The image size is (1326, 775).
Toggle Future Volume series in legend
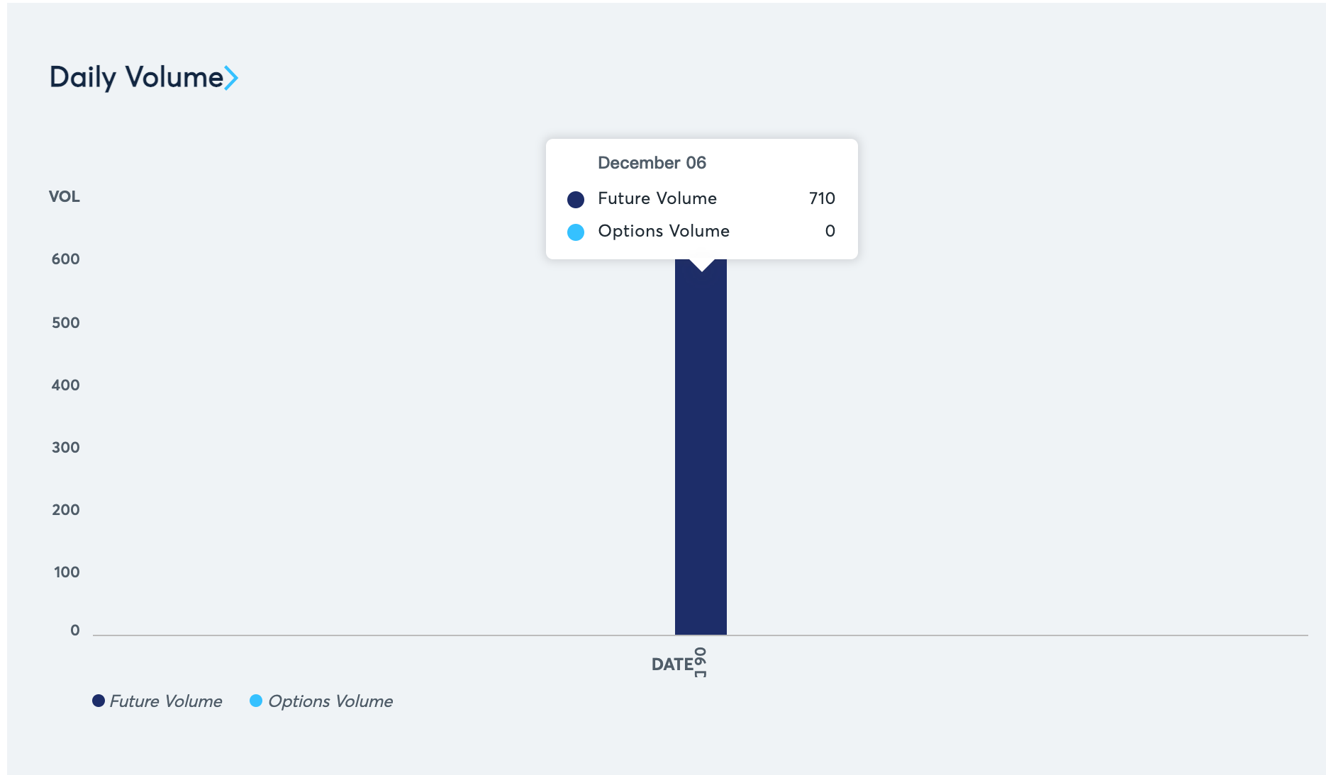(x=157, y=701)
